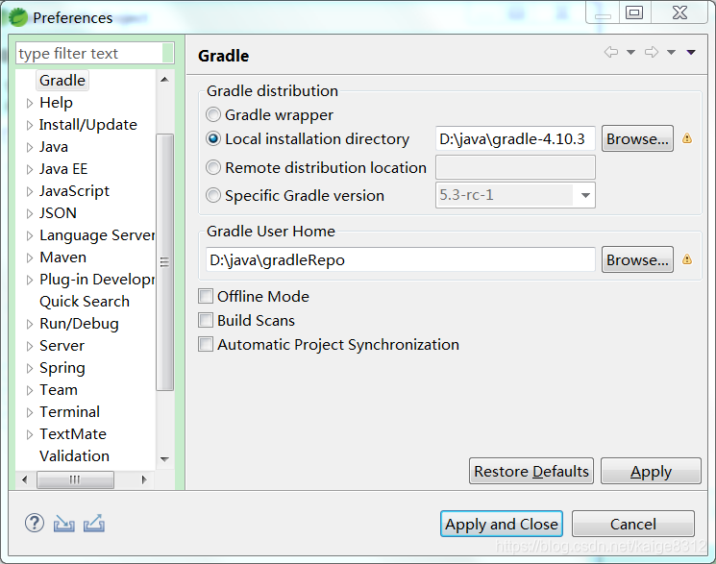The image size is (716, 564).
Task: Open the Help contents question mark icon
Action: (x=35, y=523)
